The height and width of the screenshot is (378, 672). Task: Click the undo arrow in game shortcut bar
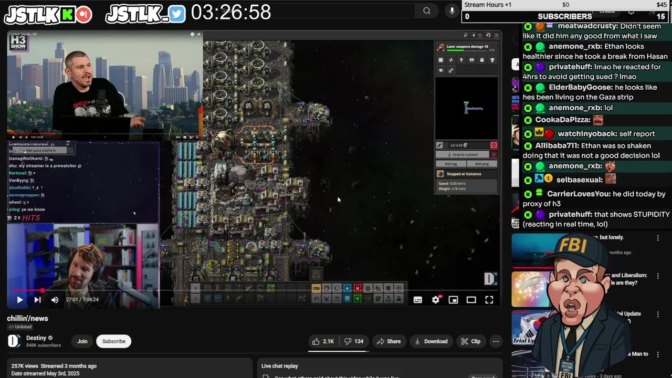coord(316,299)
